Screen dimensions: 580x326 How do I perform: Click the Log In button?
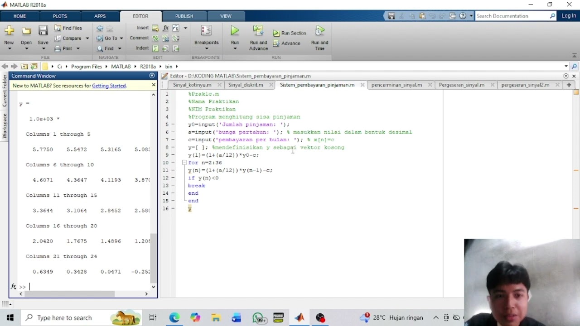coord(569,16)
